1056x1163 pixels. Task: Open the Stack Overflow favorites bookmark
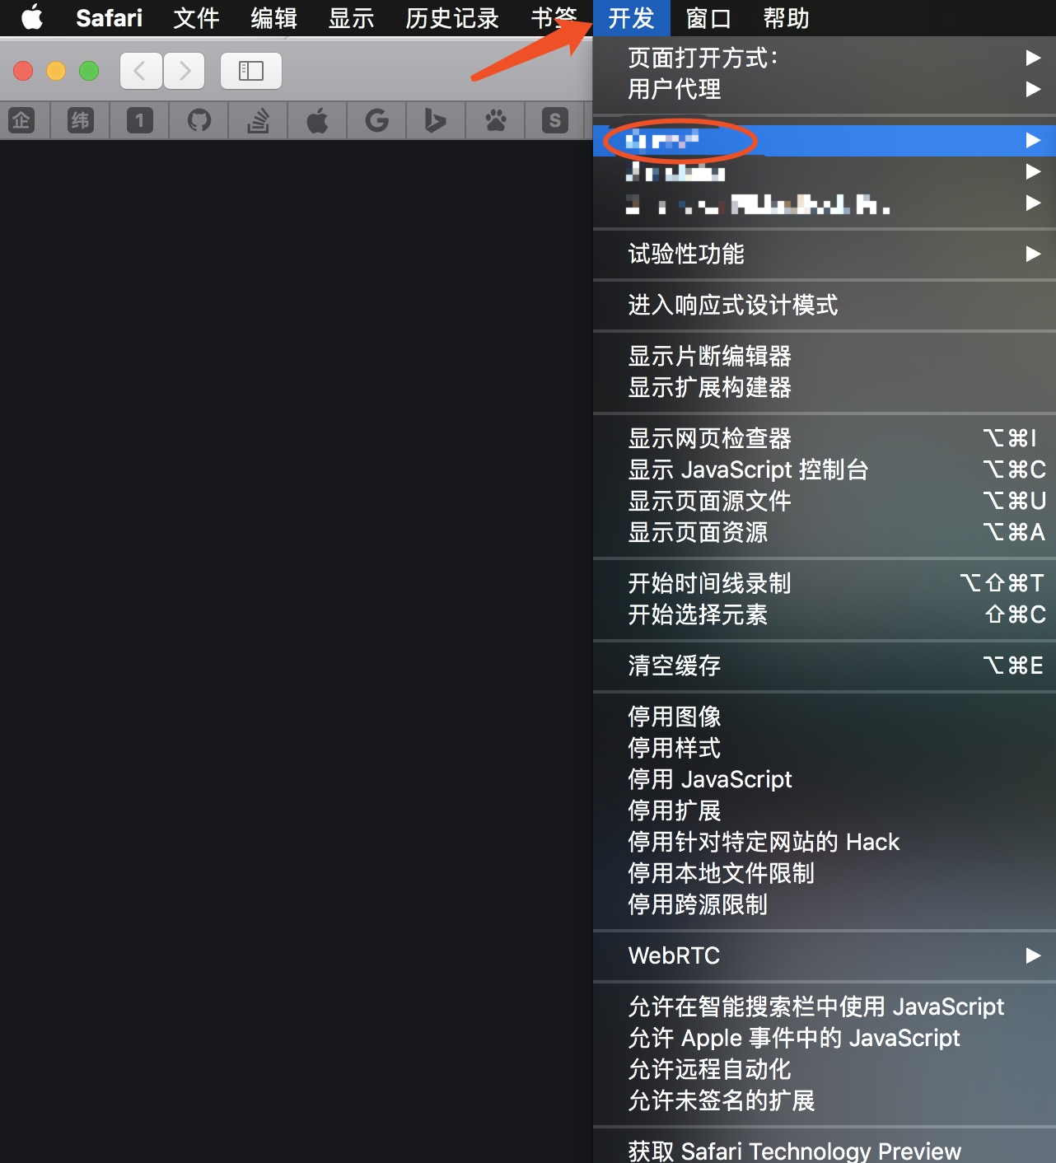(x=259, y=121)
